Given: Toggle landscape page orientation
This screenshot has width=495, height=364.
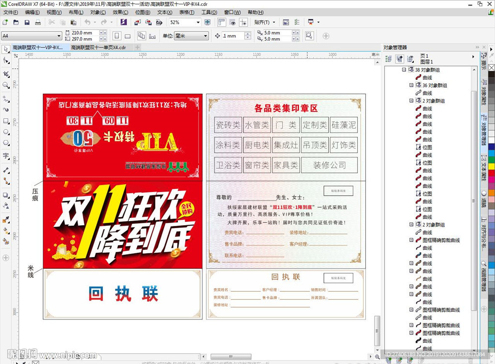Looking at the screenshot, I should (x=128, y=36).
